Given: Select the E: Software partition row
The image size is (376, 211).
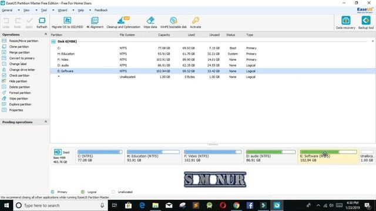Looking at the screenshot, I should 213,71.
